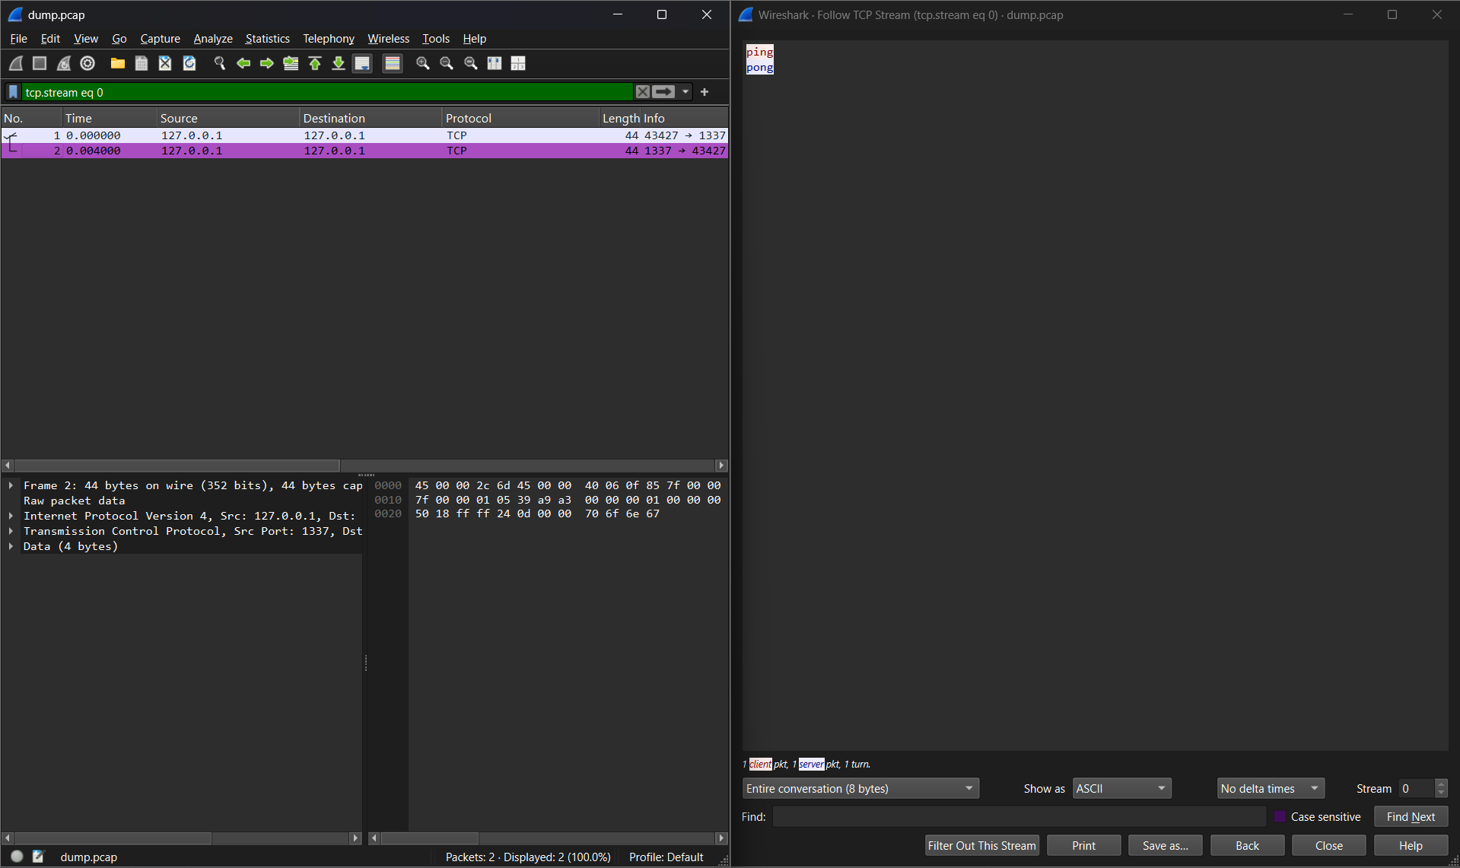Click the Stream number spin box
This screenshot has height=868, width=1460.
1423,789
